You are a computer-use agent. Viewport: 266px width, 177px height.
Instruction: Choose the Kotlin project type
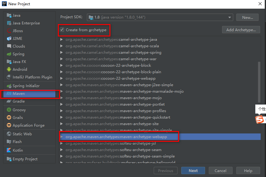29,150
